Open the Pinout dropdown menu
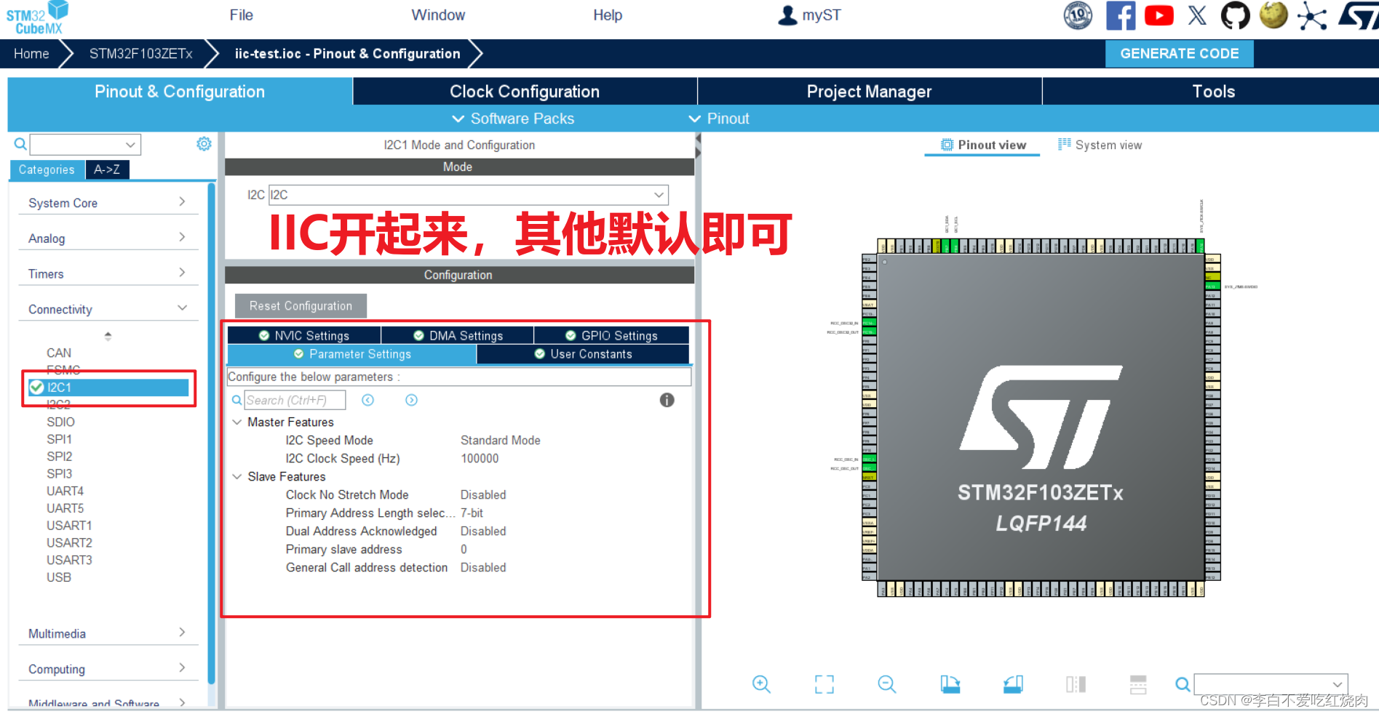The height and width of the screenshot is (714, 1379). click(719, 119)
